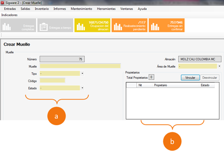This screenshot has width=224, height=151.
Task: Sort by the Propietario column header
Action: point(175,85)
